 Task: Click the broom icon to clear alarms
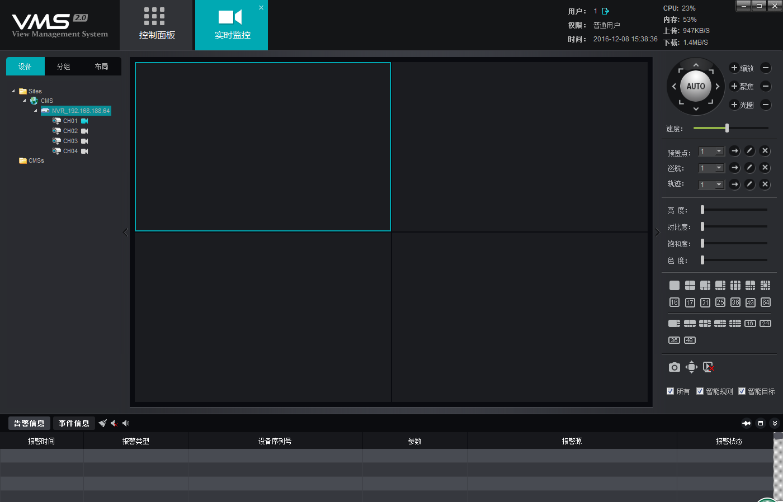click(103, 423)
